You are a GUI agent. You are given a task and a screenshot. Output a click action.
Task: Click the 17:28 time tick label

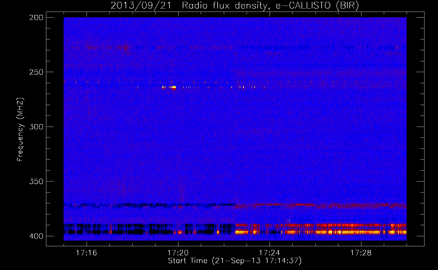pyautogui.click(x=361, y=253)
